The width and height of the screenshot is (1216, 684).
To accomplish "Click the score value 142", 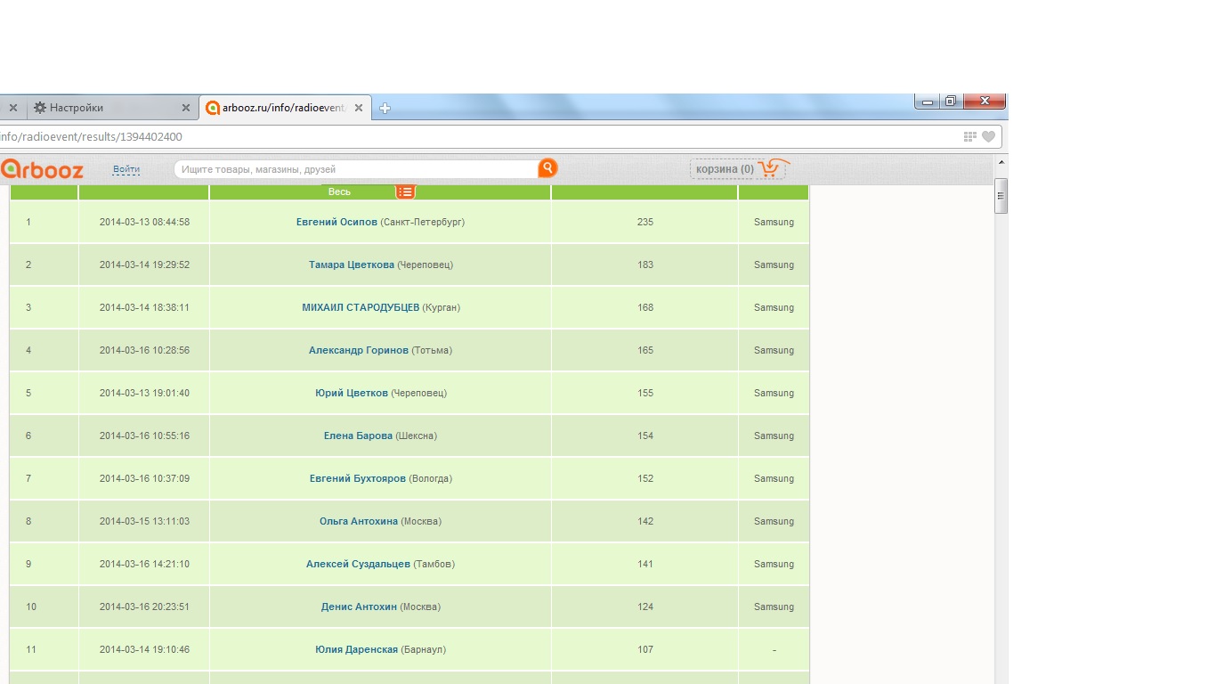I will coord(645,521).
